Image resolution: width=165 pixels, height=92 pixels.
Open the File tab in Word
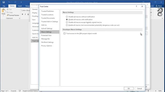coord(4,6)
